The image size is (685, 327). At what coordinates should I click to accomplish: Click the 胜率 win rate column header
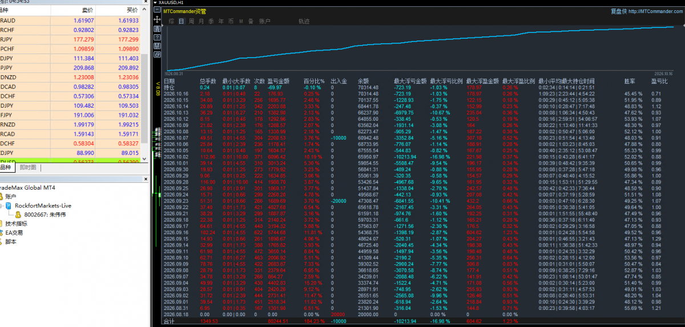(630, 81)
